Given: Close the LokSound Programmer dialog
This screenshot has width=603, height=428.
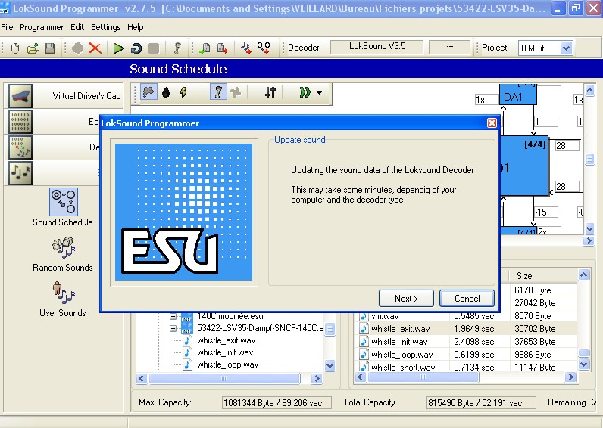Looking at the screenshot, I should pos(492,123).
